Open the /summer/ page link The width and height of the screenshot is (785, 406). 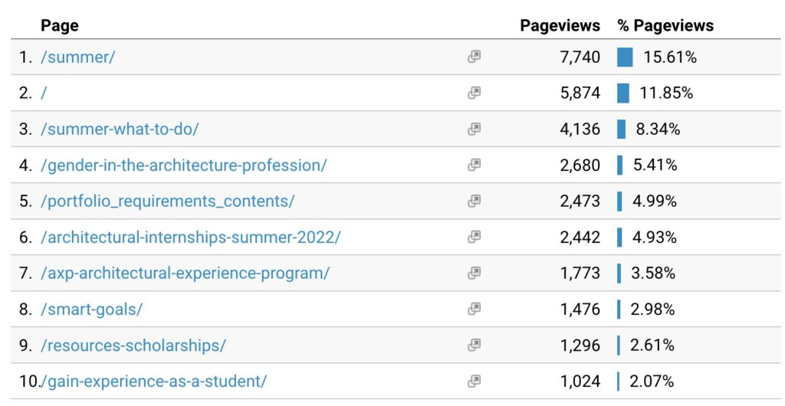77,57
